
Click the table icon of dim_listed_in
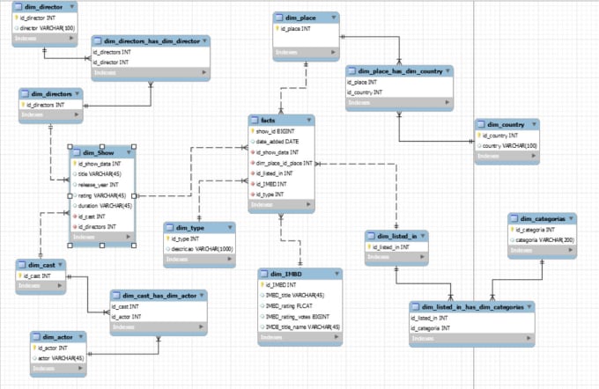coord(371,236)
